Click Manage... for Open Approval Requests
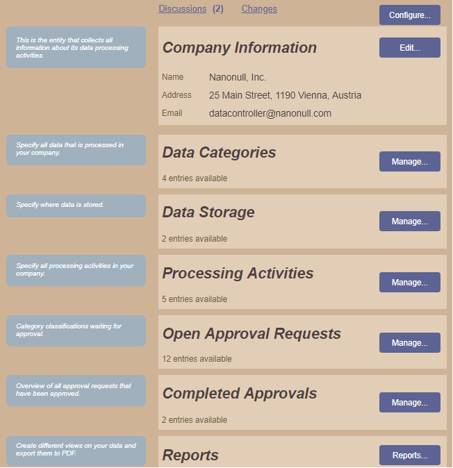The image size is (453, 468). coord(410,343)
